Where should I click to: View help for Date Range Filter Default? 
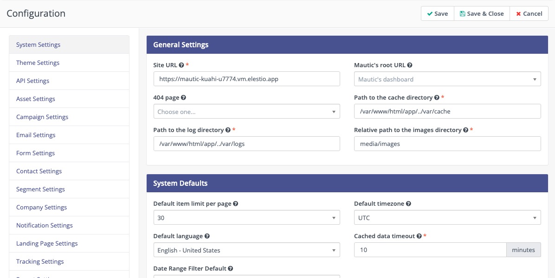click(230, 268)
